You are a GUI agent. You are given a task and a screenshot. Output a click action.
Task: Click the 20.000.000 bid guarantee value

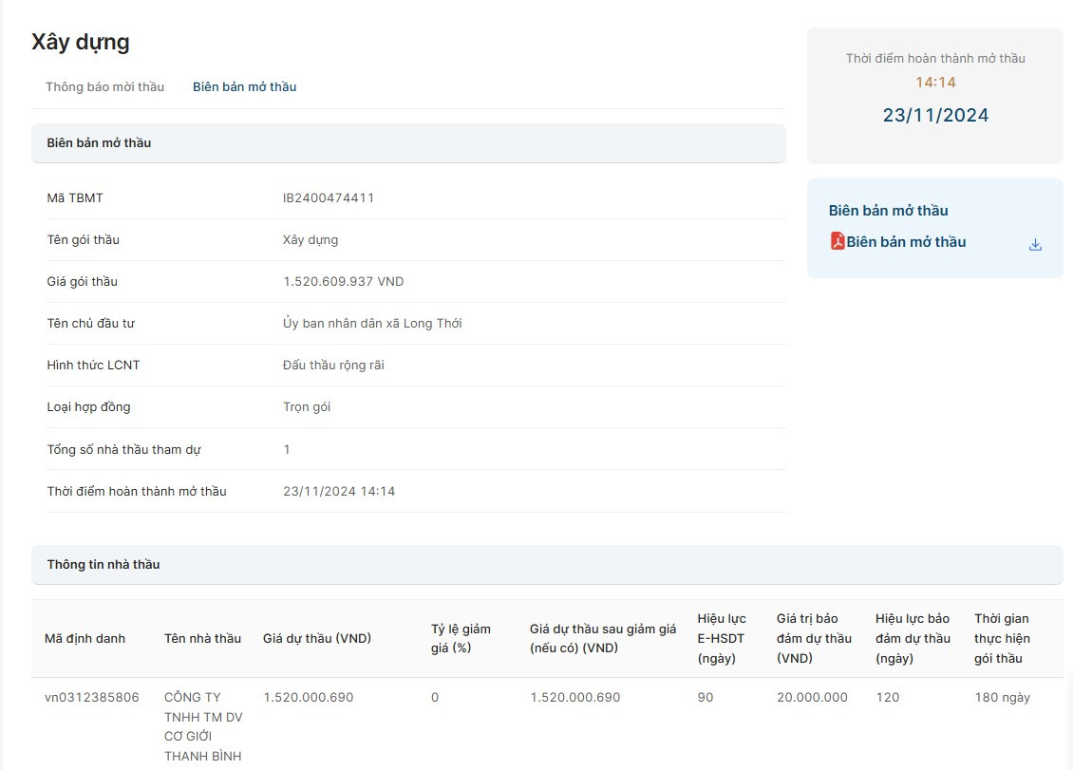pos(812,697)
